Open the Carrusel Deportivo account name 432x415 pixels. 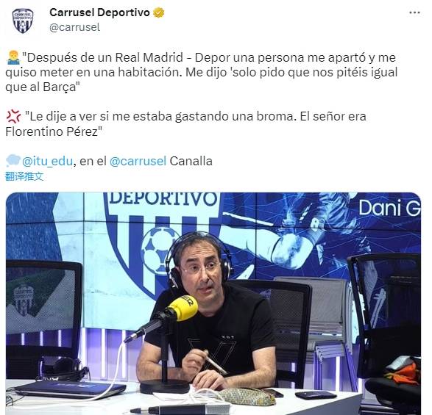tap(99, 12)
